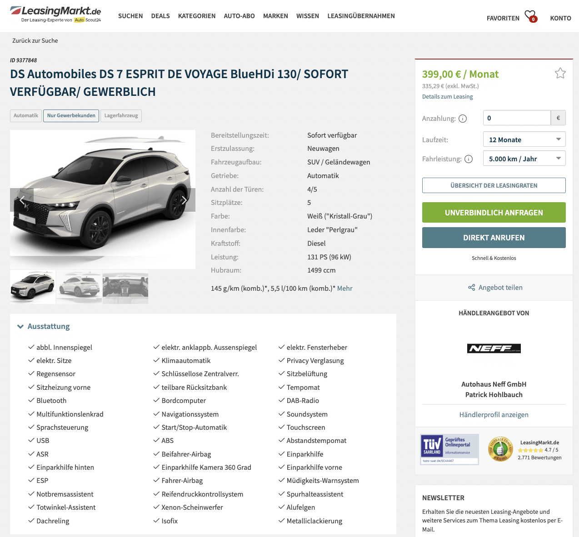The image size is (579, 537).
Task: Click the Müdigkeits-Warnsystem equipment entry
Action: click(323, 481)
